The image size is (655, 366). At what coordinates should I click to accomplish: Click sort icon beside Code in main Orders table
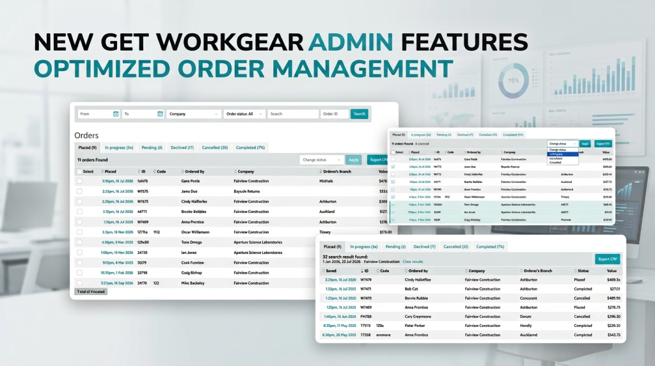[155, 171]
